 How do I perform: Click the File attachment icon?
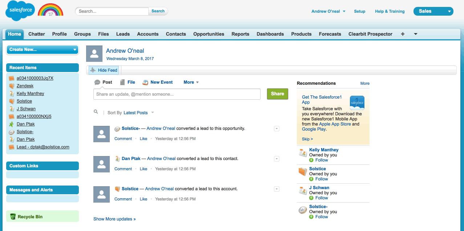click(x=123, y=82)
